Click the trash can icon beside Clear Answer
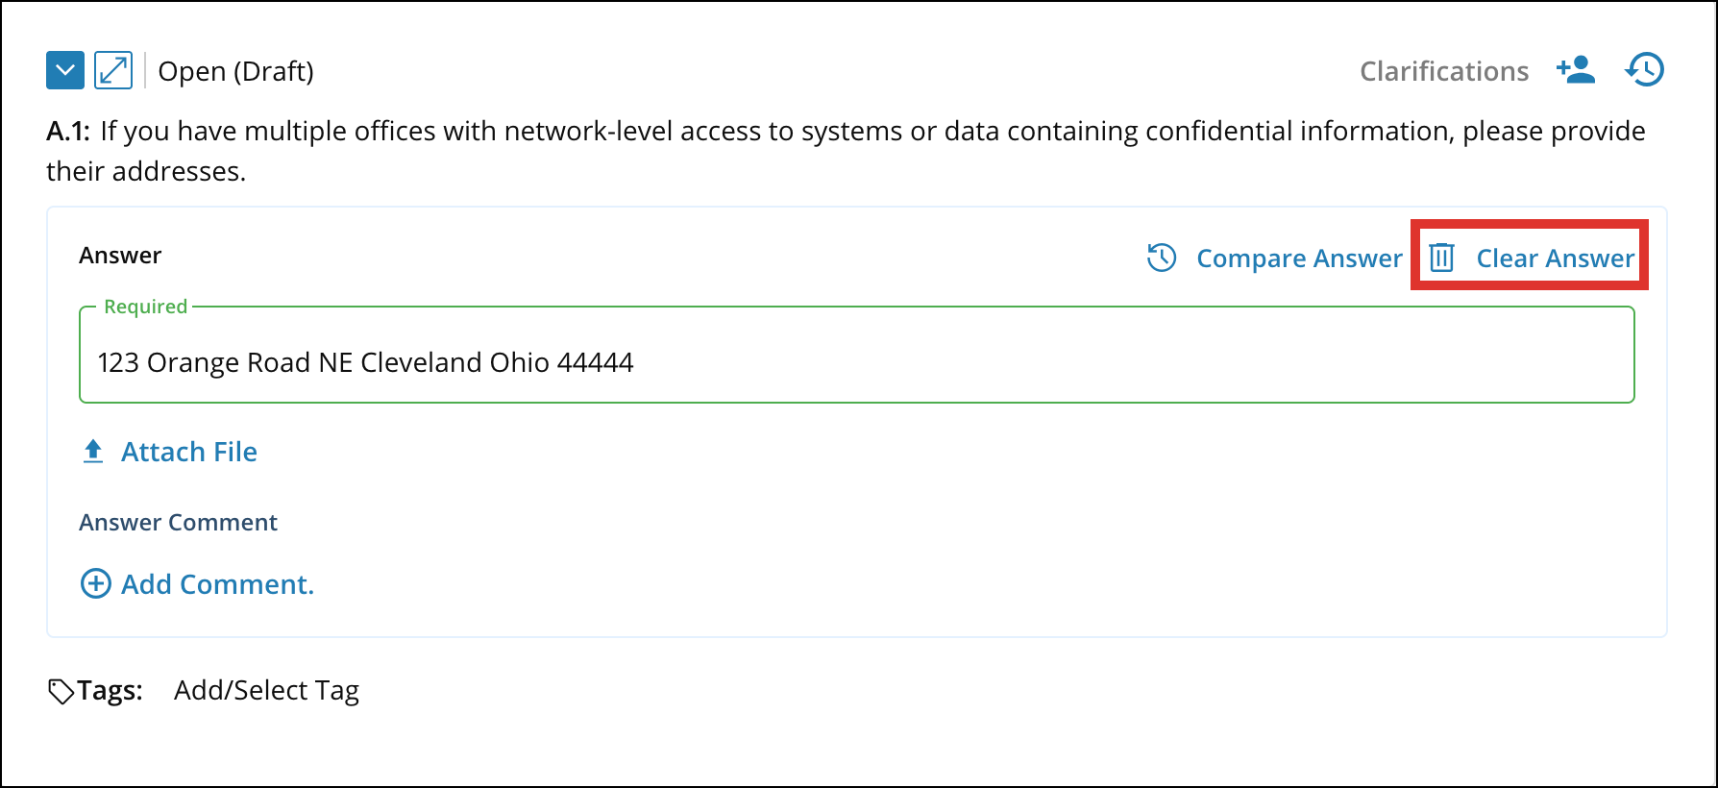Image resolution: width=1718 pixels, height=788 pixels. (x=1441, y=258)
